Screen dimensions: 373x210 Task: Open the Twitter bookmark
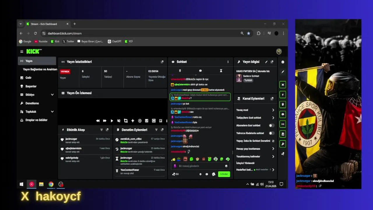click(68, 41)
